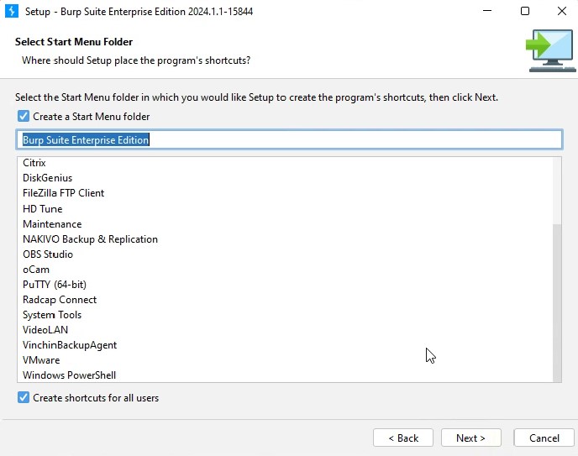Screen dimensions: 578x456
Task: Go back with the Back button
Action: pyautogui.click(x=403, y=438)
